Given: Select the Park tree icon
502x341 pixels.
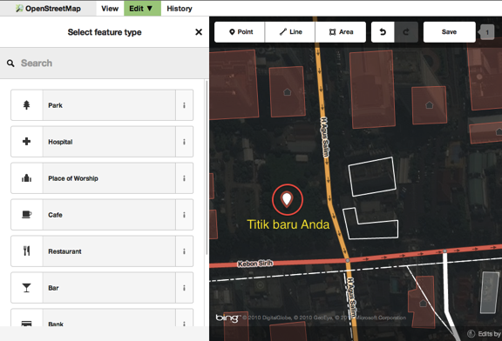Looking at the screenshot, I should (26, 105).
